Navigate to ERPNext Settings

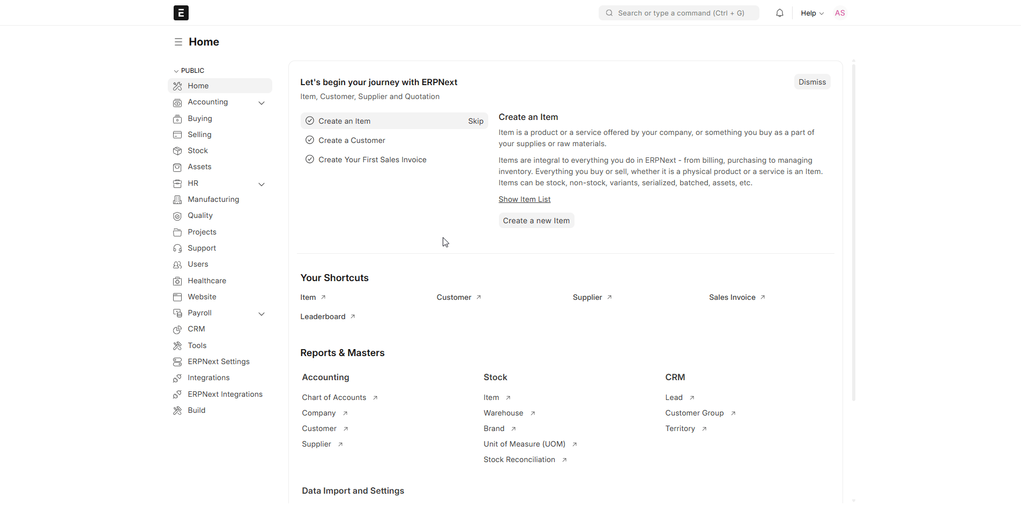220,362
